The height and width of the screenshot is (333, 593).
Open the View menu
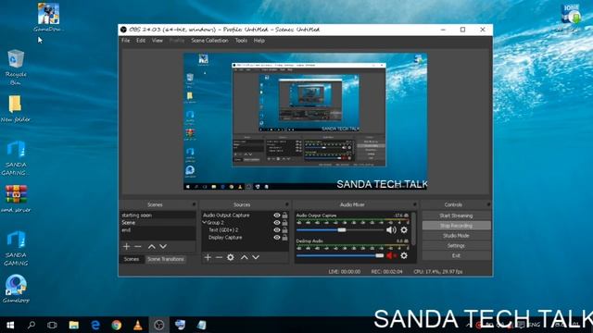[x=157, y=41]
